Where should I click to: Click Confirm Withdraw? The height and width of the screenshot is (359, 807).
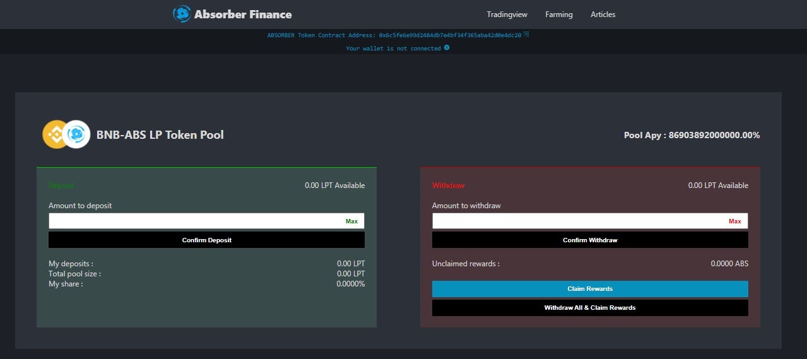tap(590, 240)
